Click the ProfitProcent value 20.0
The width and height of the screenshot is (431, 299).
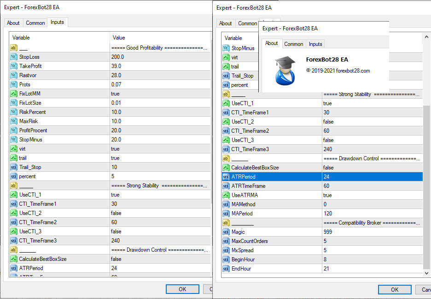click(x=116, y=130)
